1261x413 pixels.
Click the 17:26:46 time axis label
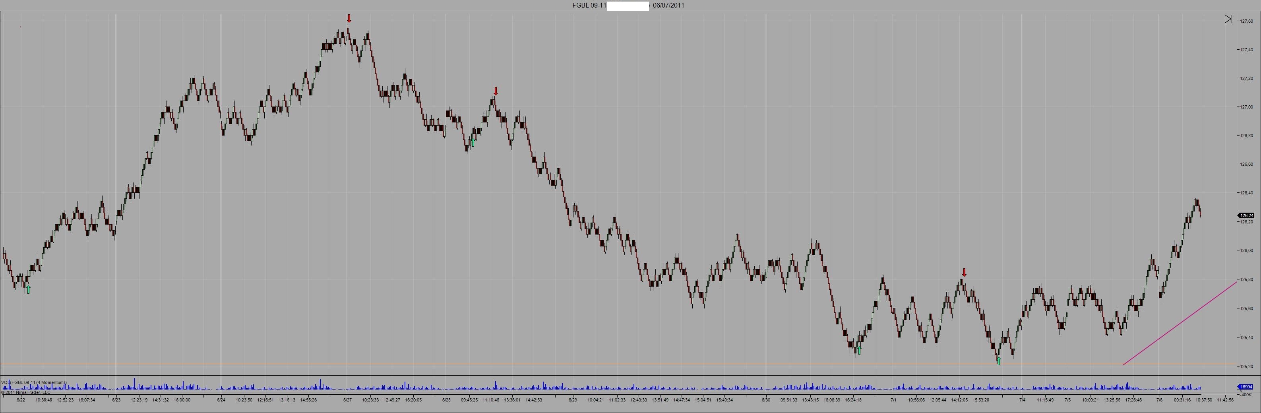1133,400
